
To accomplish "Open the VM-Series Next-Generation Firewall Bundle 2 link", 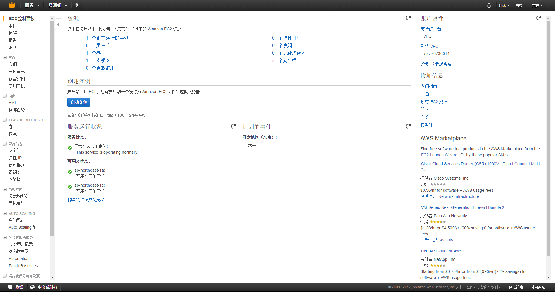I will [x=462, y=207].
